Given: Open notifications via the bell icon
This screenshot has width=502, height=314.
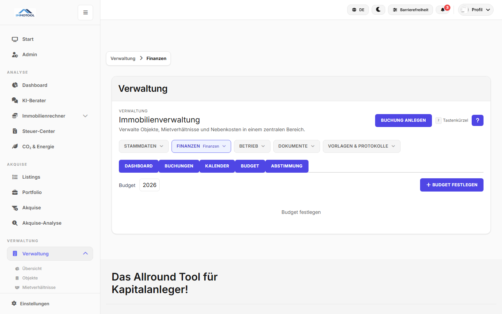Looking at the screenshot, I should coord(442,10).
